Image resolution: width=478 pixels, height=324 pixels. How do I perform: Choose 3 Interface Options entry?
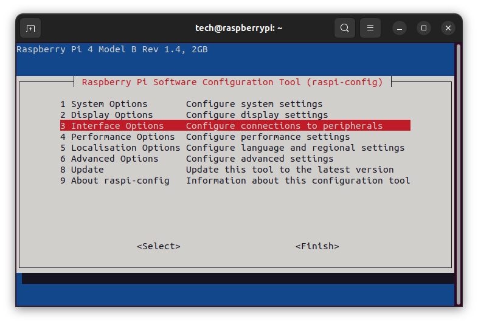(235, 126)
